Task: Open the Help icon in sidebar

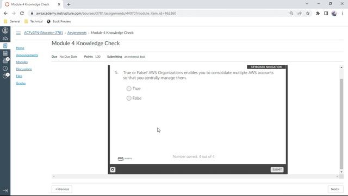Action: point(5,76)
